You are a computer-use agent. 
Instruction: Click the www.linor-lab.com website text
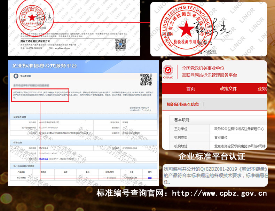tap(62, 48)
